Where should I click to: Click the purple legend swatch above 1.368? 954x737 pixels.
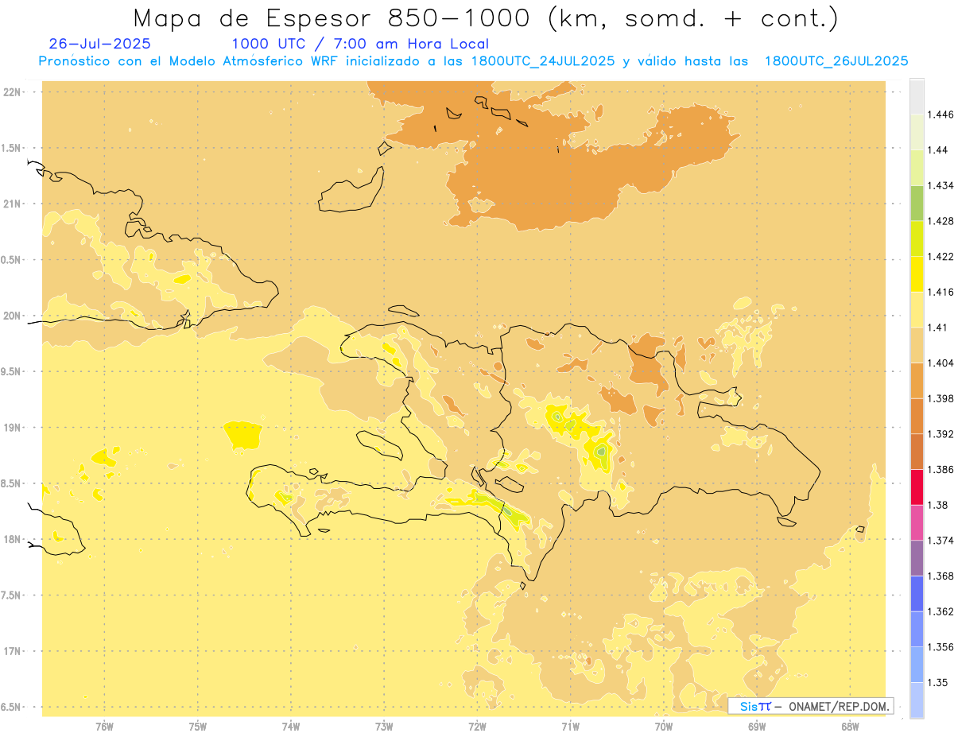917,557
